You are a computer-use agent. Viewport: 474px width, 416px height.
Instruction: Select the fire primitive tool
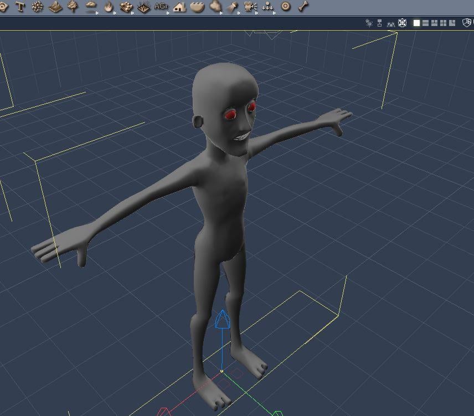tap(109, 7)
